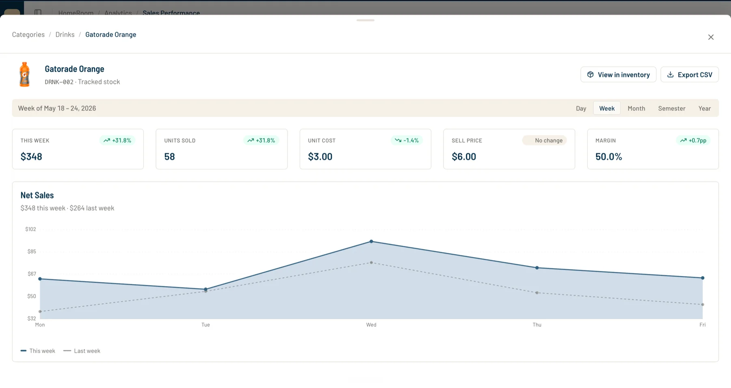
Task: Click the Unit Cost value $3.00
Action: coord(320,157)
